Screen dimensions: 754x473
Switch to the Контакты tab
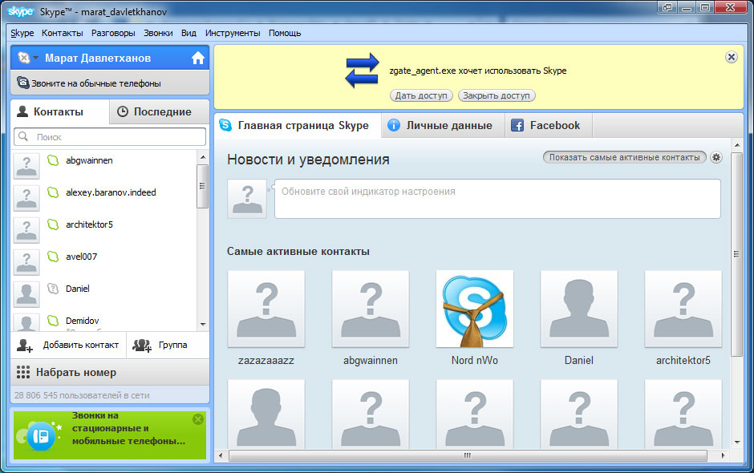point(60,111)
